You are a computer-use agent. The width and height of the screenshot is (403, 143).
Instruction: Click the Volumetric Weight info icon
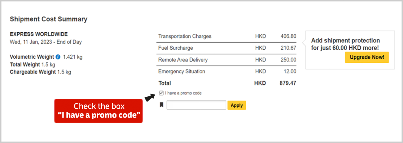click(58, 57)
